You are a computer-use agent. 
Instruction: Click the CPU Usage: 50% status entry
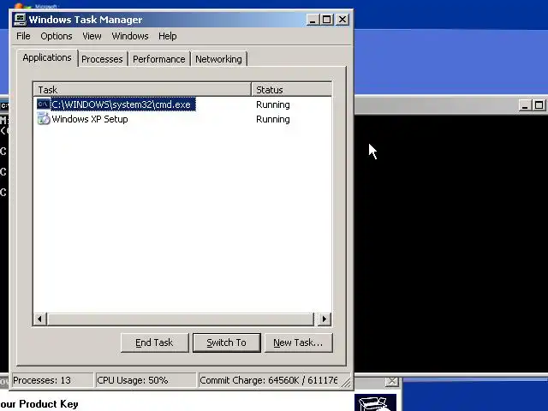pos(146,380)
